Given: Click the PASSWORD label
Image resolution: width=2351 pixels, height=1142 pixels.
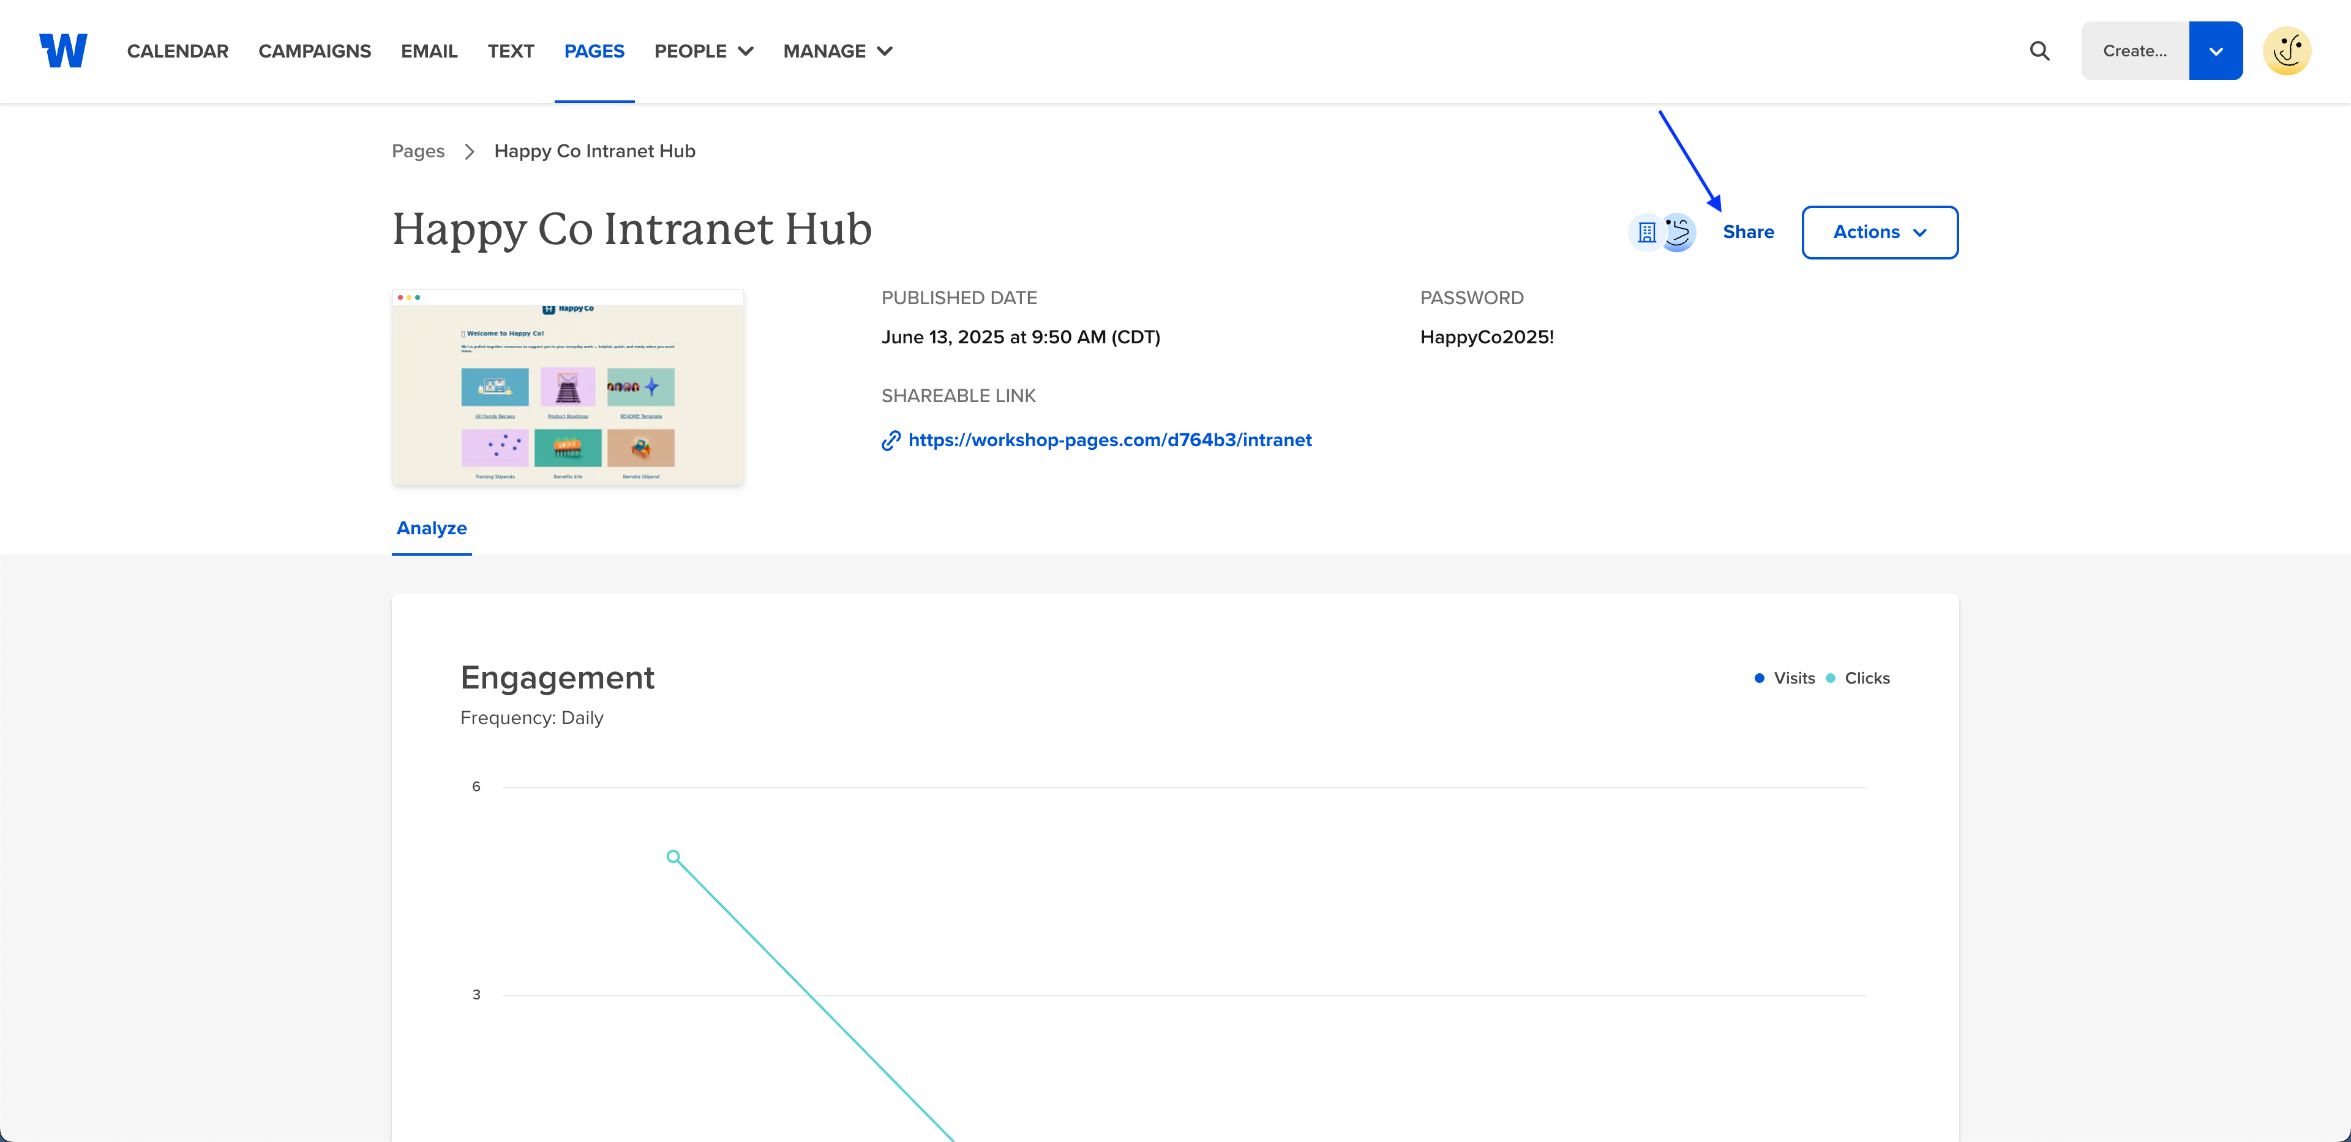Looking at the screenshot, I should (1471, 298).
